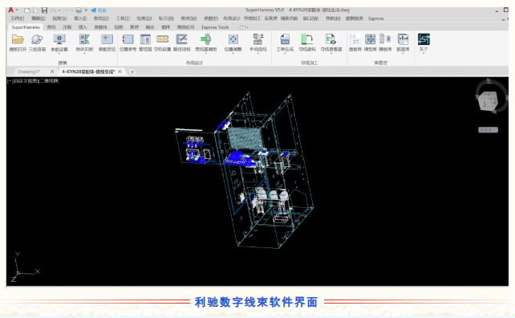Viewport: 515px width, 318px height.
Task: Open the 导线查看器 wire viewer eye icon
Action: point(331,39)
